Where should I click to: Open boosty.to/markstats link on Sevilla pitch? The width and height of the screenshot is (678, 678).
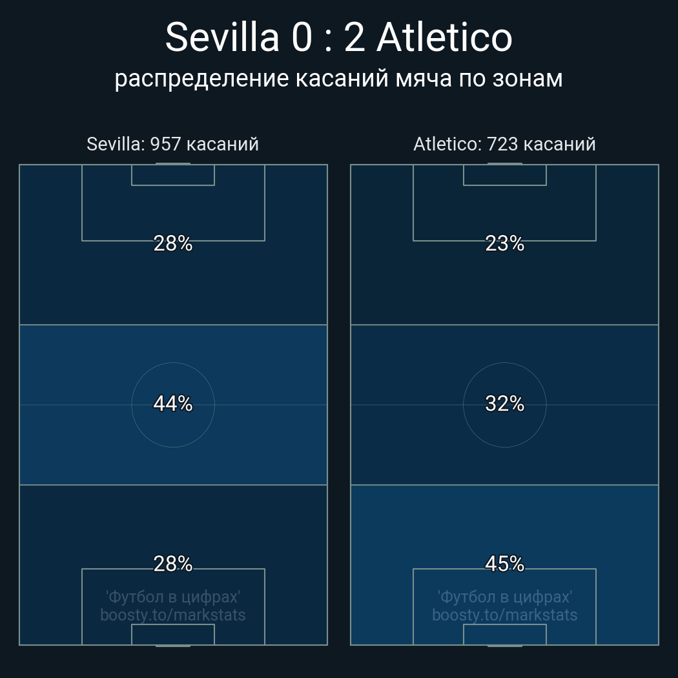pos(172,615)
